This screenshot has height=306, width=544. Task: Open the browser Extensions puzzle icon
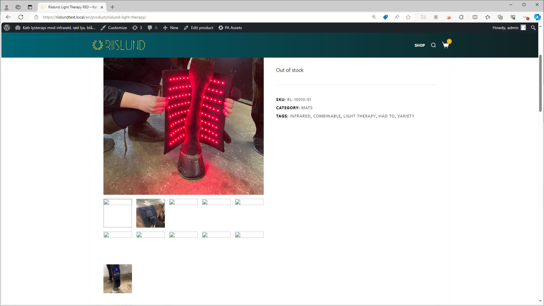click(461, 17)
